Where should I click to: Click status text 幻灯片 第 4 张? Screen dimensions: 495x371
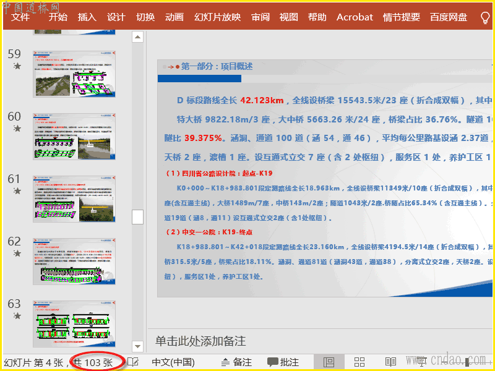[x=33, y=362]
